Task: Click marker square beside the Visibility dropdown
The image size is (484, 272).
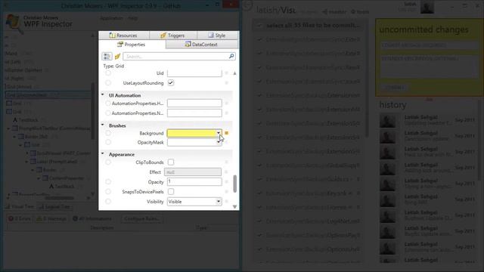Action: click(226, 202)
